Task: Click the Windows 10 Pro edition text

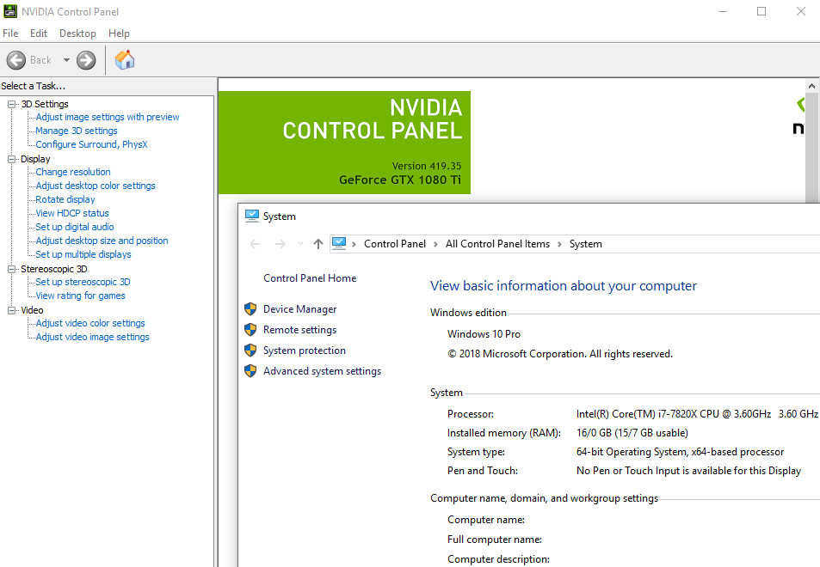Action: coord(484,334)
